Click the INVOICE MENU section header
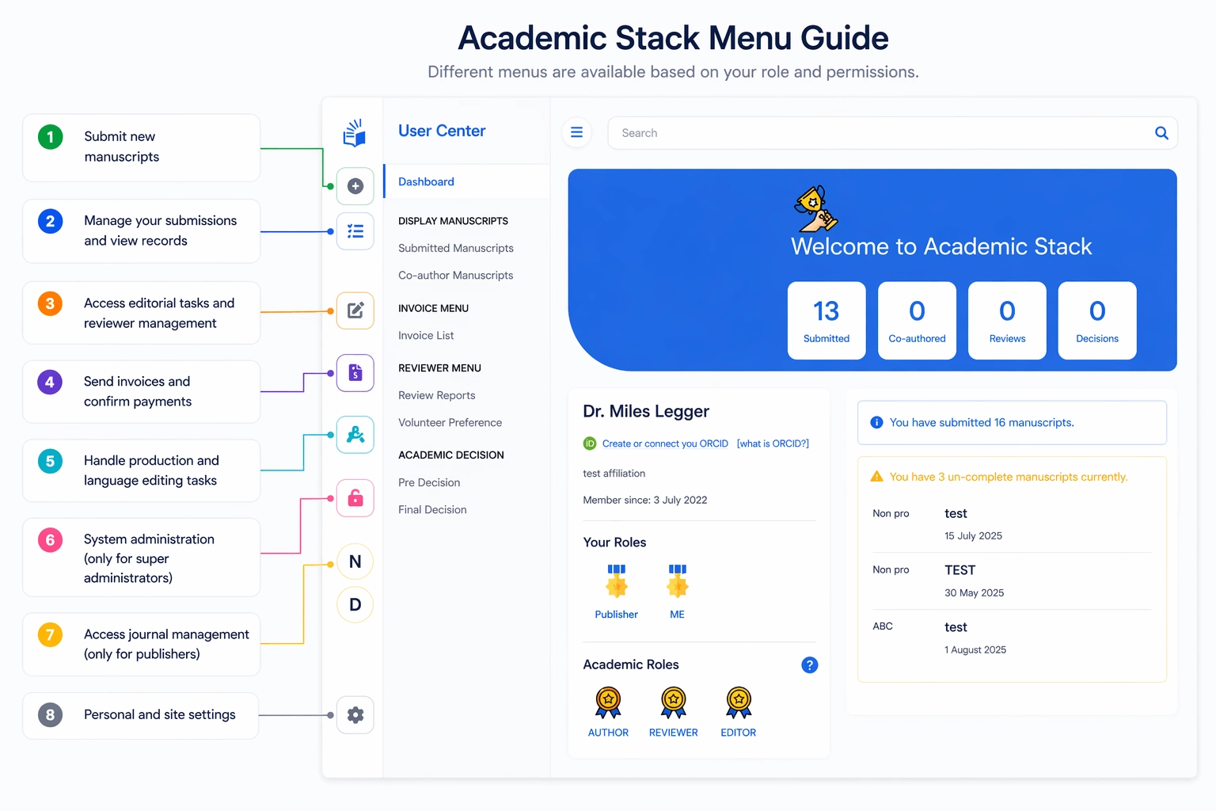The image size is (1216, 811). [433, 308]
